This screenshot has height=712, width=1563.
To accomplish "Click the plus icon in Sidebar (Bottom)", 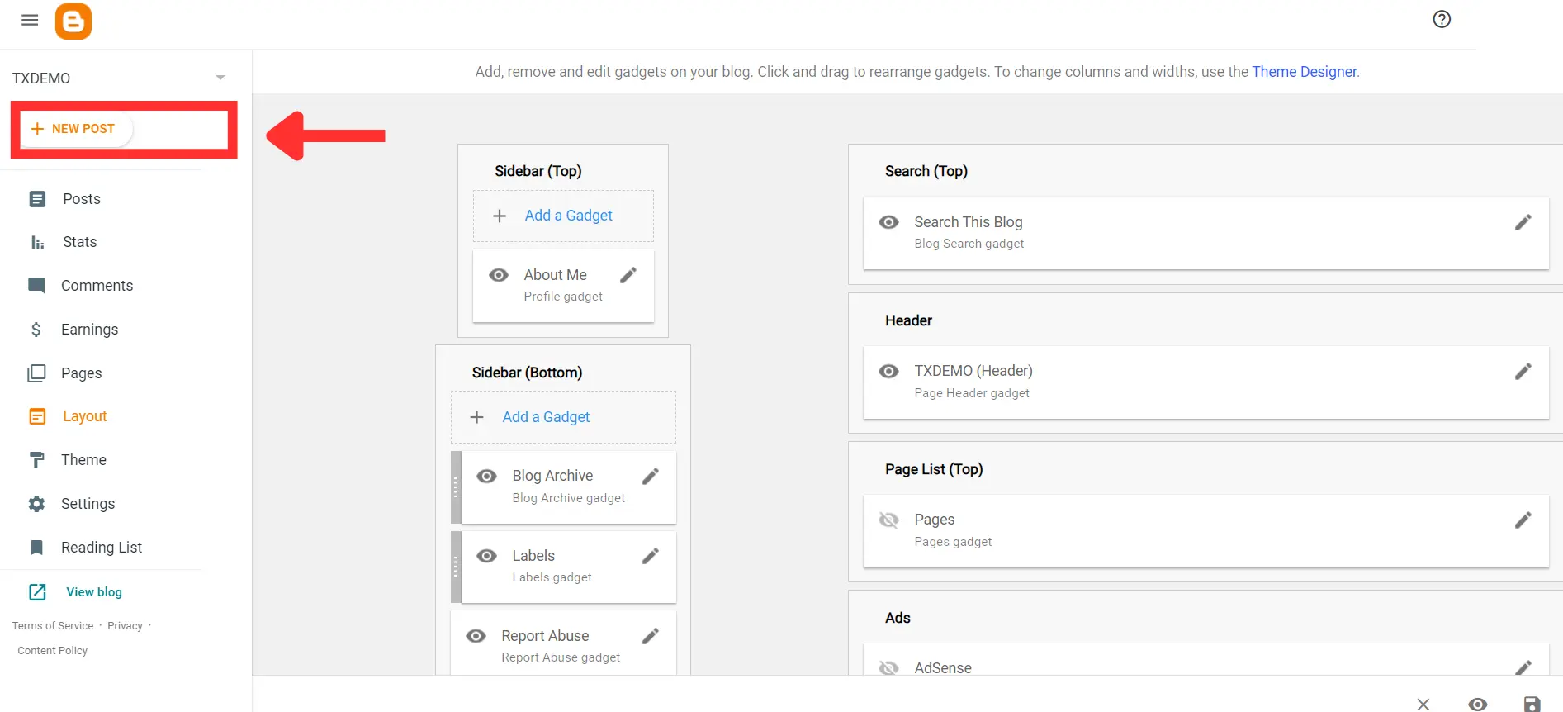I will point(477,418).
